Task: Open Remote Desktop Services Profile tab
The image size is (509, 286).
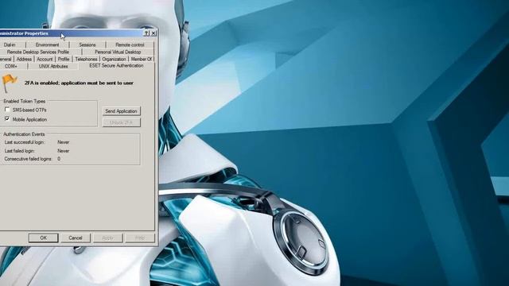Action: 38,52
